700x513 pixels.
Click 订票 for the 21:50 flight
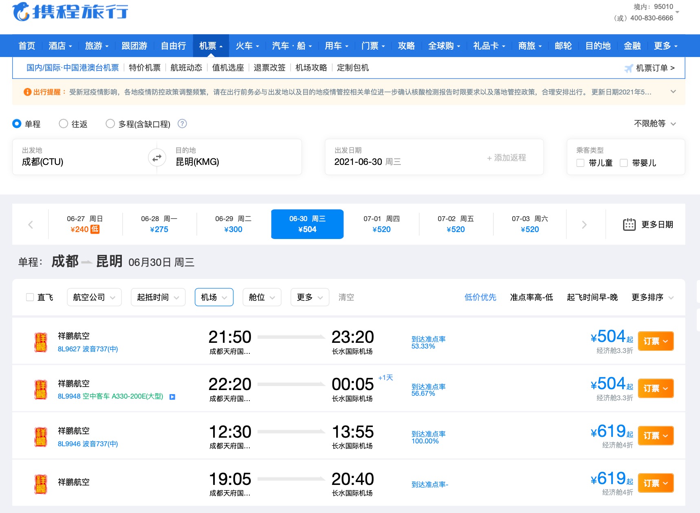click(x=655, y=341)
